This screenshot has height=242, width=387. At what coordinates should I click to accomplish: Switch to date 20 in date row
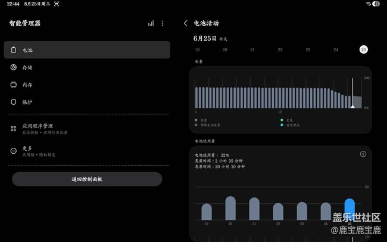coord(225,49)
